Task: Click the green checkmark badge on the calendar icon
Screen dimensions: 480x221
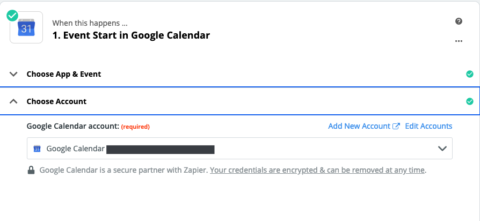Action: click(12, 16)
